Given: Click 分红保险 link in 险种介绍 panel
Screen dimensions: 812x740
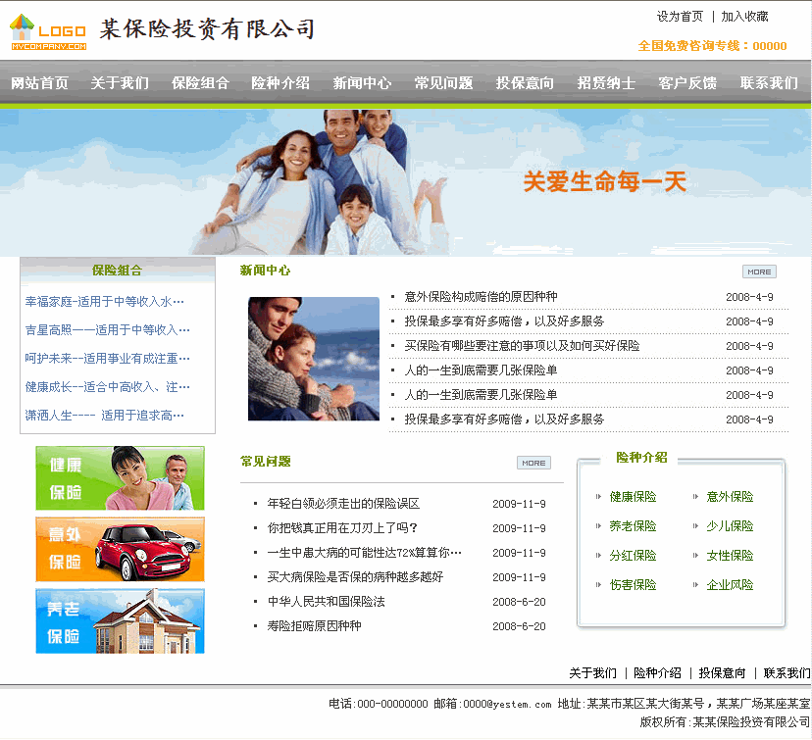Looking at the screenshot, I should click(633, 556).
